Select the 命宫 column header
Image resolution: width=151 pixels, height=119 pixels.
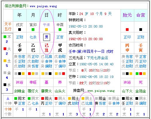tap(141, 15)
